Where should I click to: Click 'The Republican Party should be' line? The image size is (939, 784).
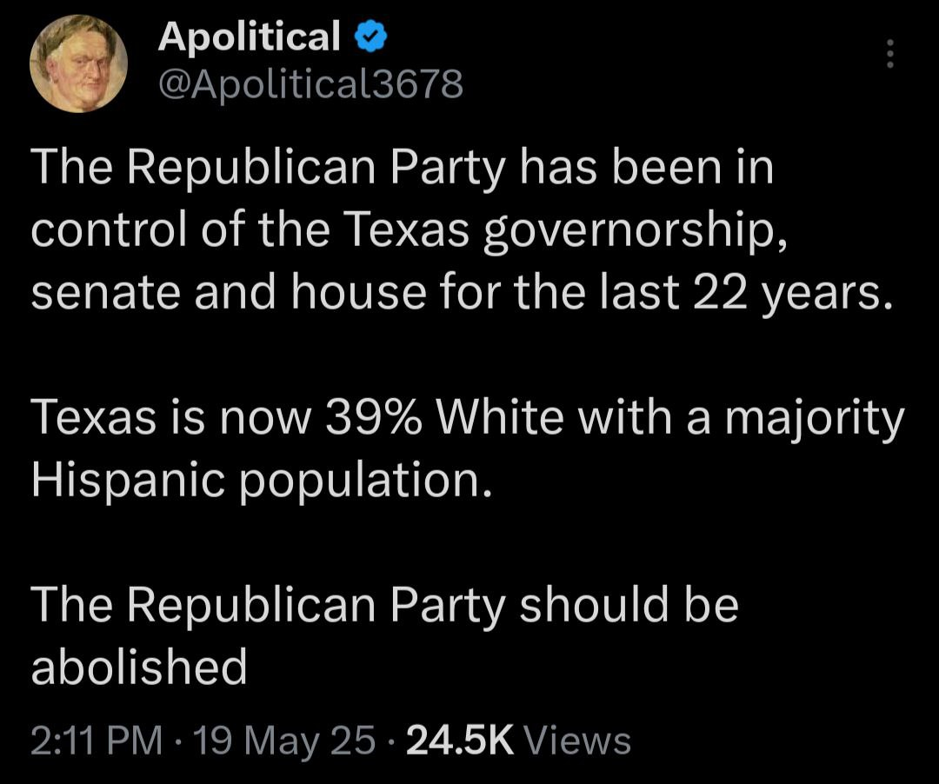384,606
